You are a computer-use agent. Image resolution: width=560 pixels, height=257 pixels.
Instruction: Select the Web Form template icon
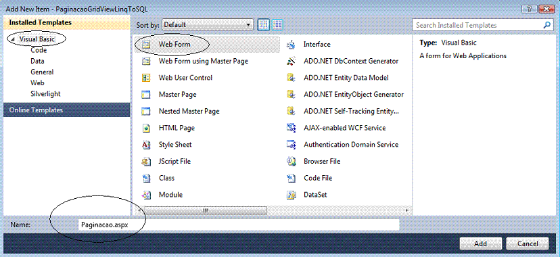click(145, 45)
